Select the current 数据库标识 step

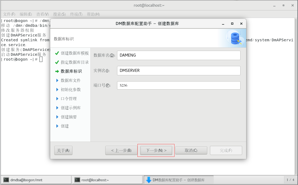[x=71, y=71]
